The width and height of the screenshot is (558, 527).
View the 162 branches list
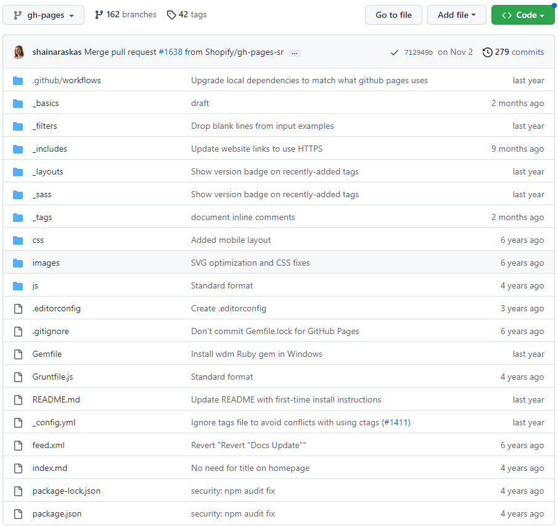(x=131, y=14)
